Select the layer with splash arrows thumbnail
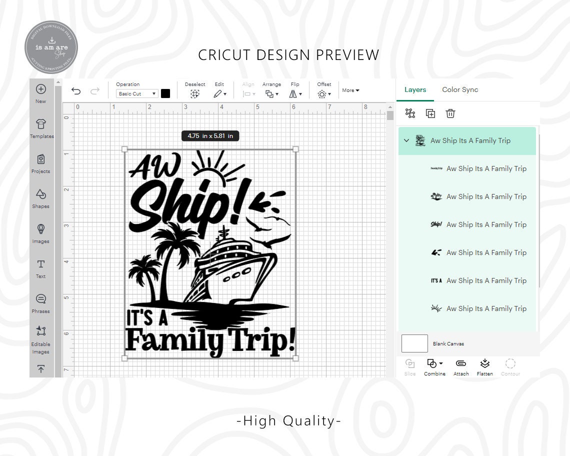The image size is (570, 456). click(467, 252)
